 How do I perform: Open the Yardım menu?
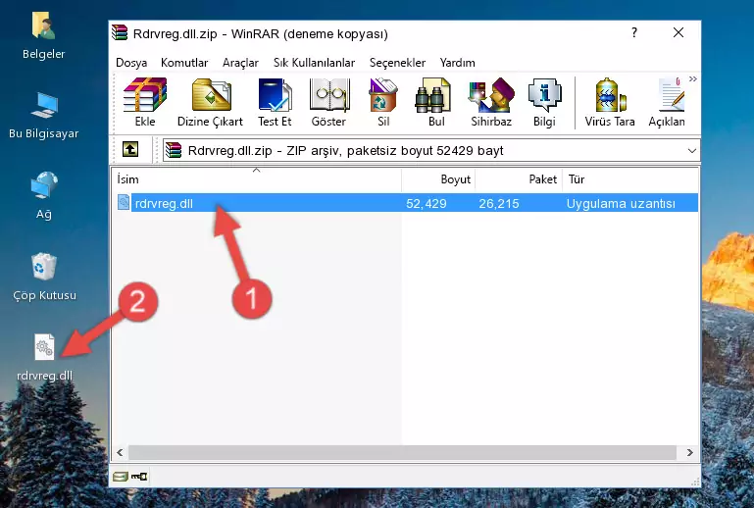457,63
